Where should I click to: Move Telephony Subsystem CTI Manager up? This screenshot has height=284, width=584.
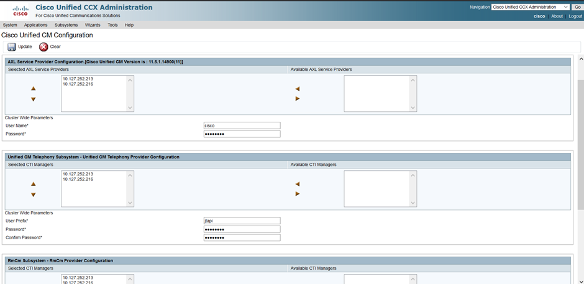(x=33, y=184)
